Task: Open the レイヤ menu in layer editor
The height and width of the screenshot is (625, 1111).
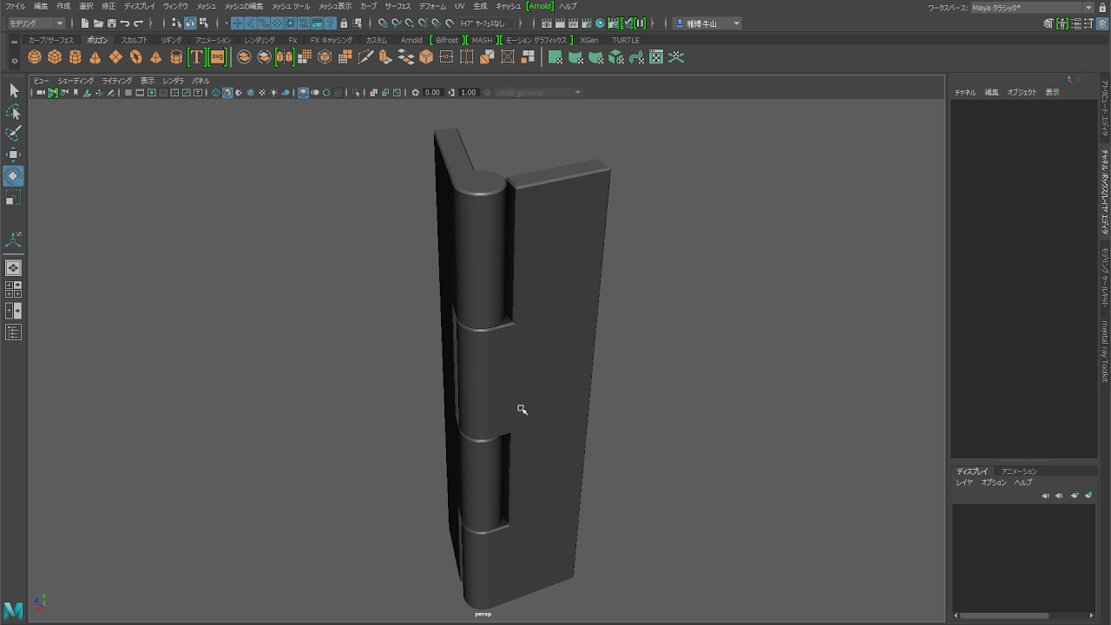Action: point(964,483)
